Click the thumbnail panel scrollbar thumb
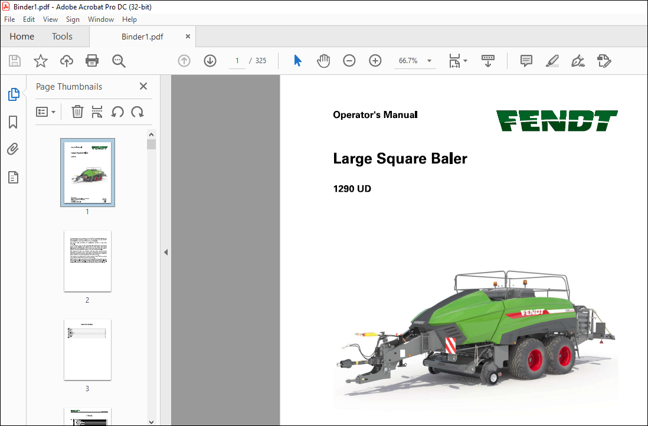This screenshot has height=426, width=648. [151, 144]
